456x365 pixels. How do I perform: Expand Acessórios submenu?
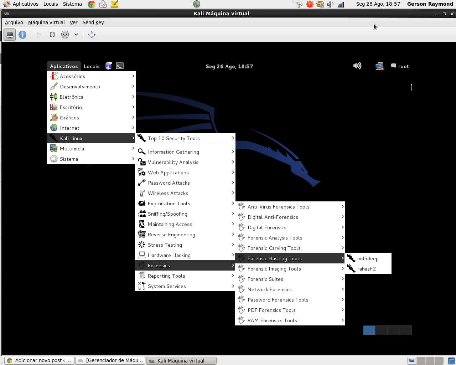point(91,76)
